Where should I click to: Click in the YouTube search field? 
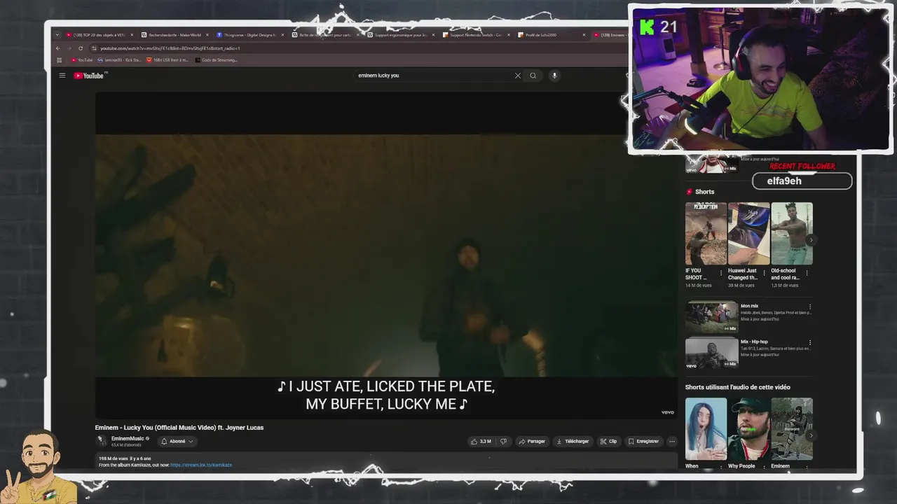[434, 76]
